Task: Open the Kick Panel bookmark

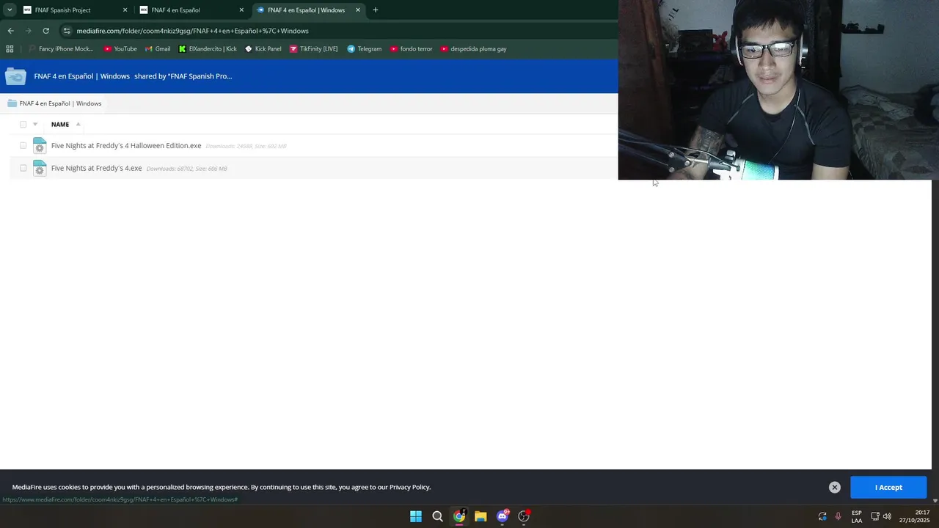Action: click(x=263, y=49)
